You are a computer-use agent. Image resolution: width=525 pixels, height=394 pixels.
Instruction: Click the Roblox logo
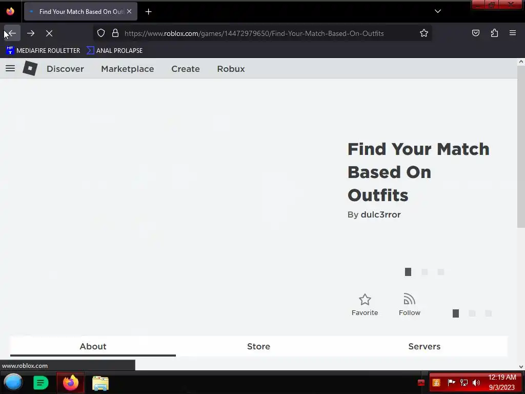click(30, 68)
